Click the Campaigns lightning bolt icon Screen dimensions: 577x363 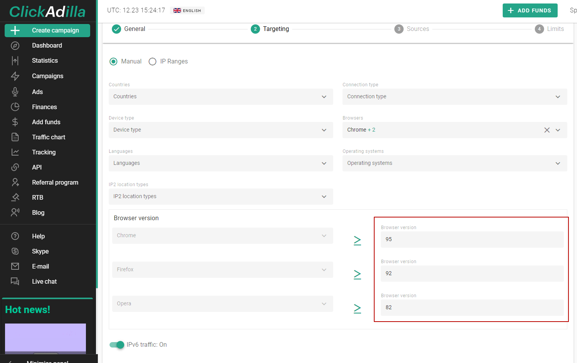point(15,76)
